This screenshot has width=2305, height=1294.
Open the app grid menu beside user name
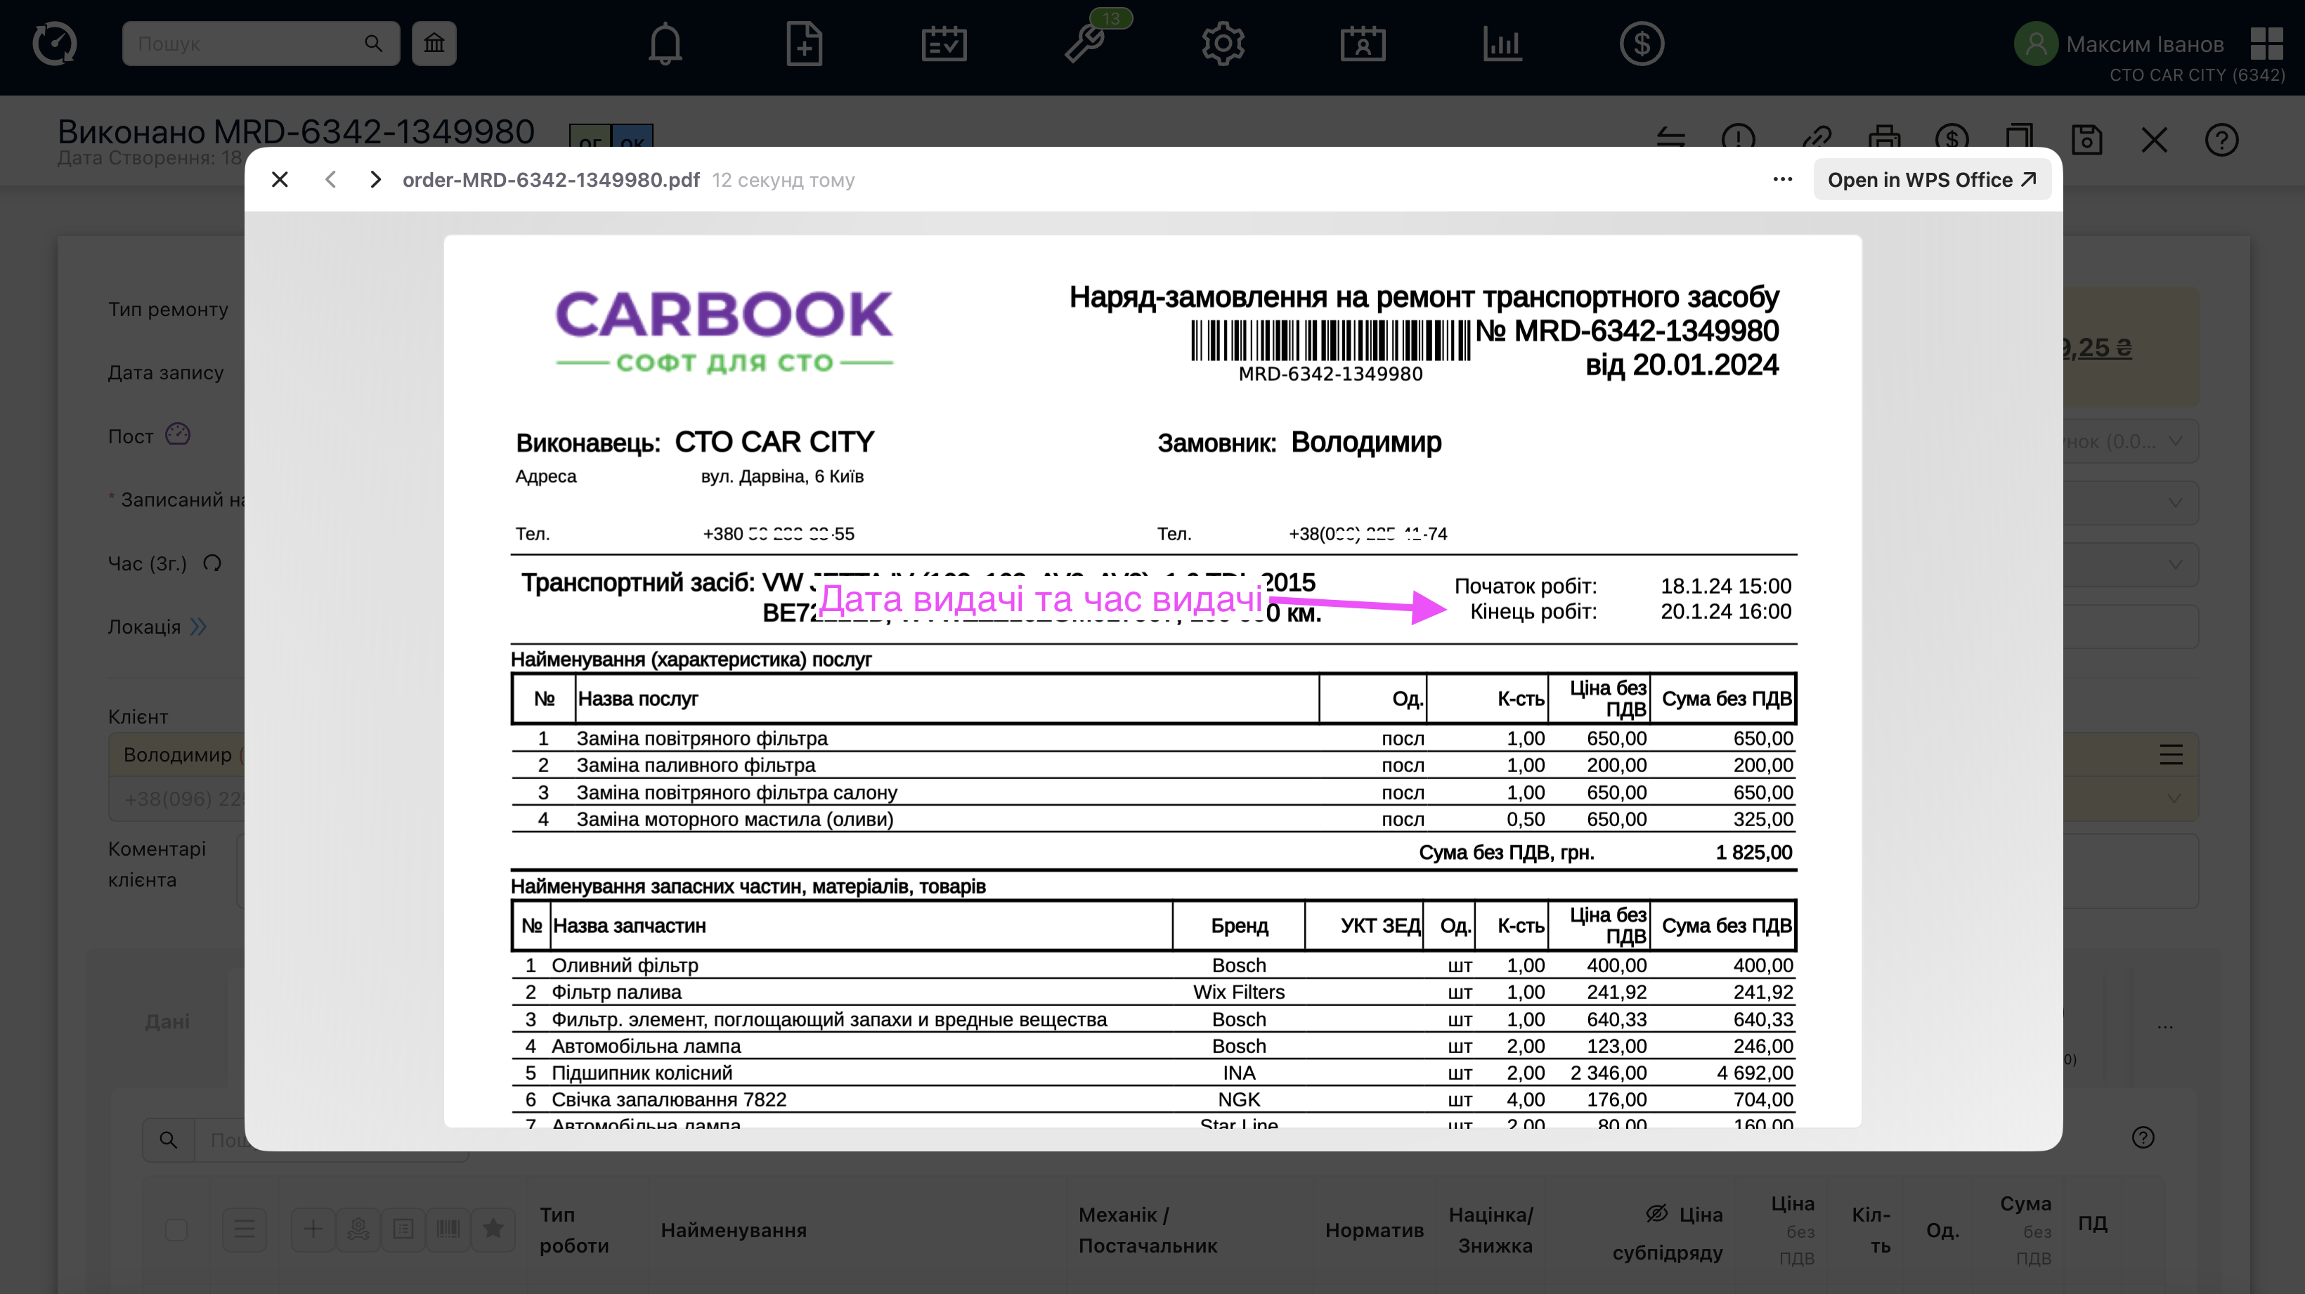pos(2266,43)
